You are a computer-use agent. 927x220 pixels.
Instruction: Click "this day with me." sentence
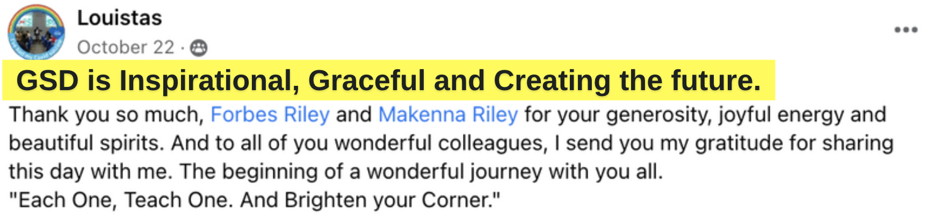coord(91,172)
